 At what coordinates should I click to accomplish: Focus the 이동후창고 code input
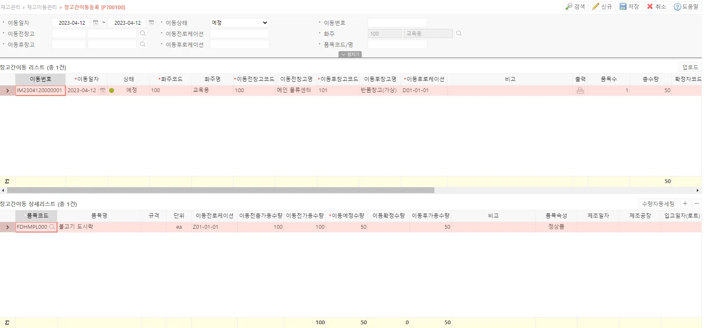(x=69, y=44)
